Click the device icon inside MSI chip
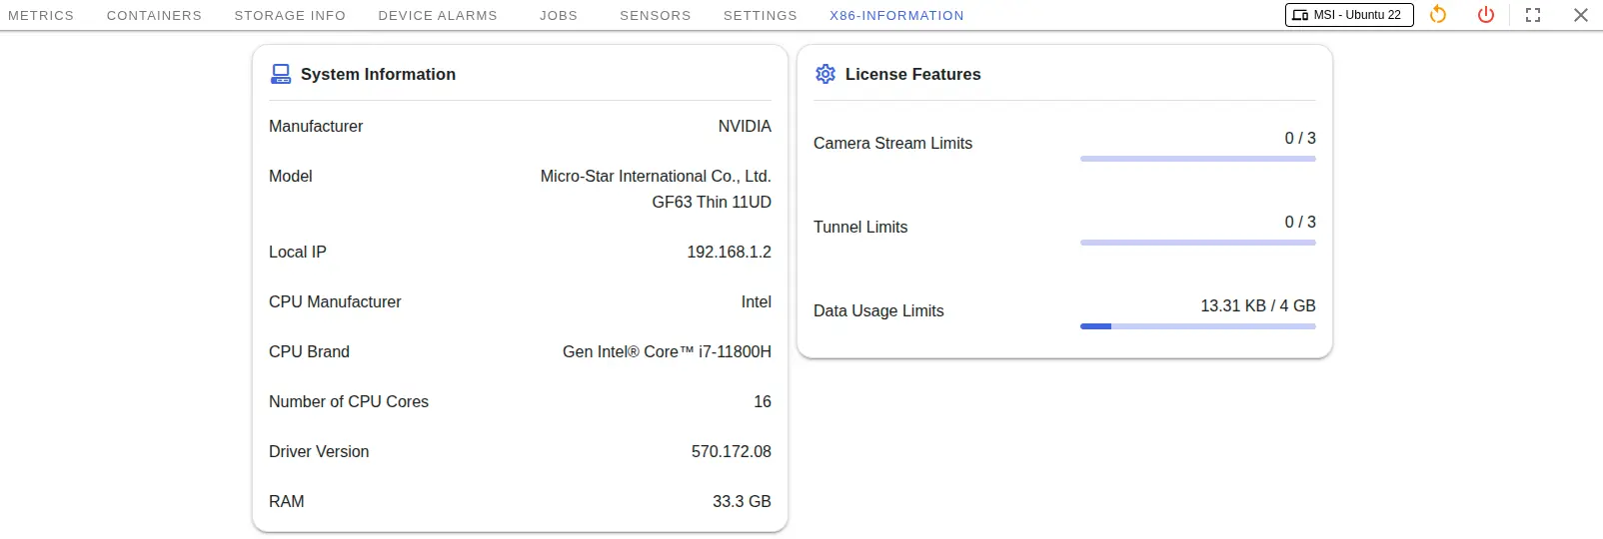 click(x=1300, y=15)
